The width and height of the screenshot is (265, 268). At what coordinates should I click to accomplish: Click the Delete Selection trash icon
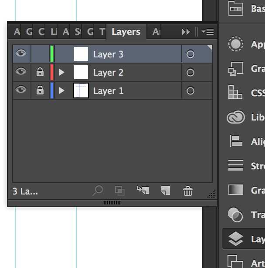(188, 191)
